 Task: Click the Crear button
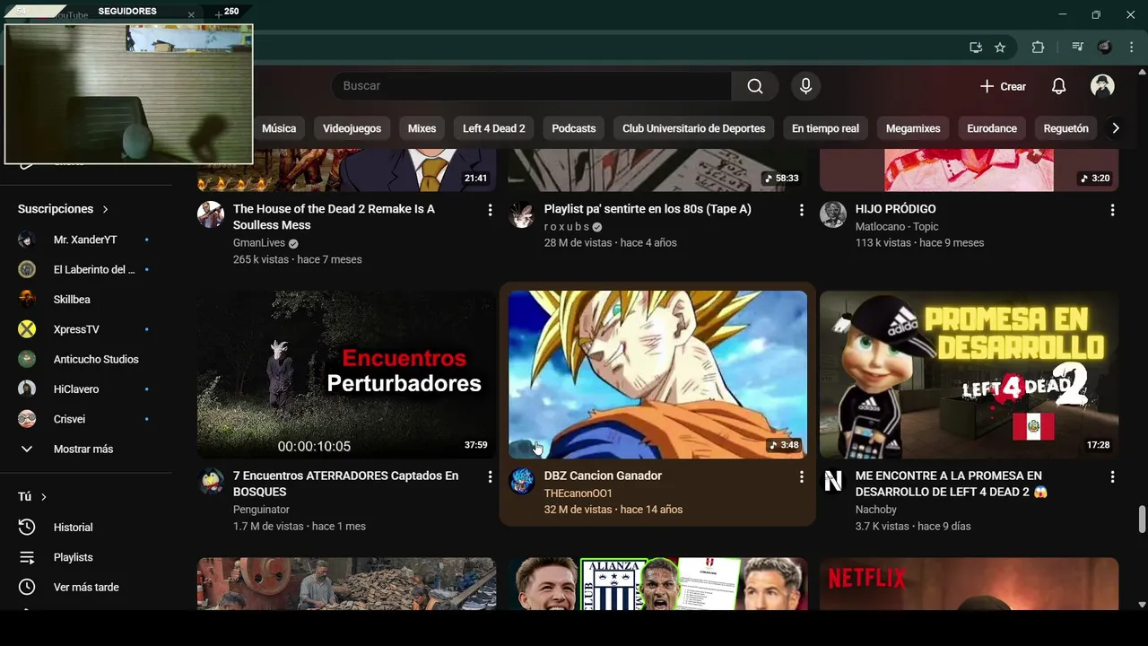[x=1003, y=86]
